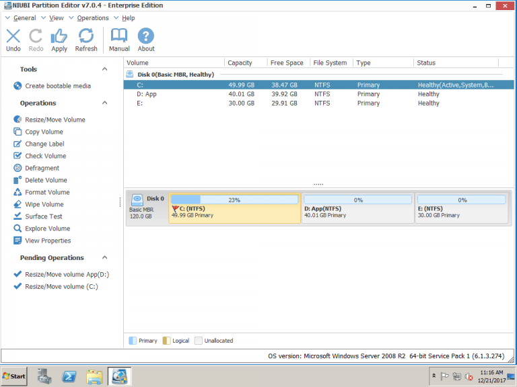Screen dimensions: 517x387
Task: Sort by Free Space column header
Action: pos(289,63)
